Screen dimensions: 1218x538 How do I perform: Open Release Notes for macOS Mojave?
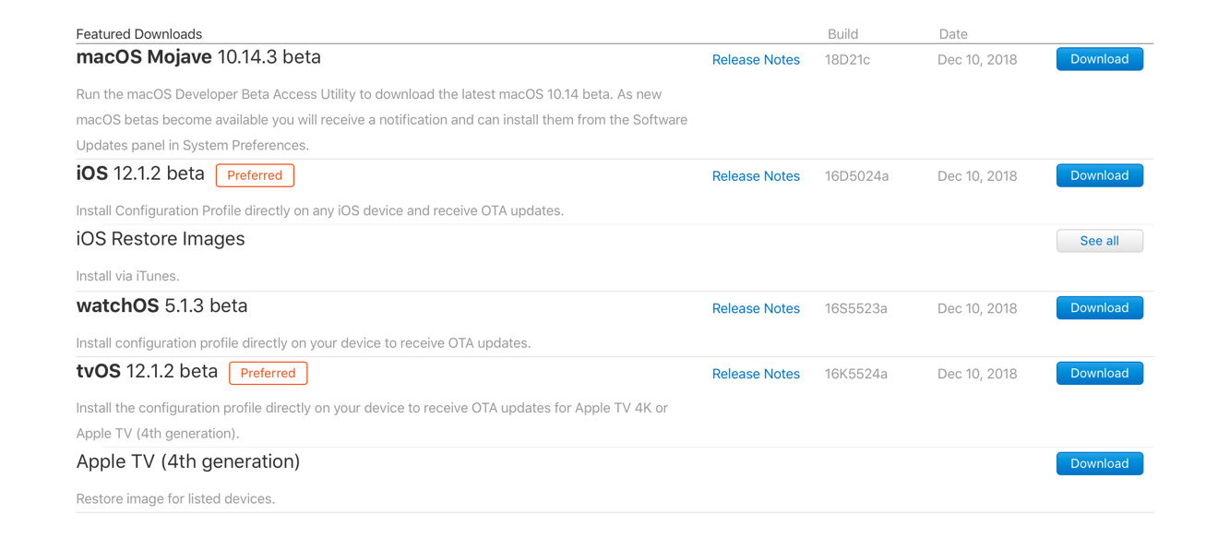coord(756,60)
